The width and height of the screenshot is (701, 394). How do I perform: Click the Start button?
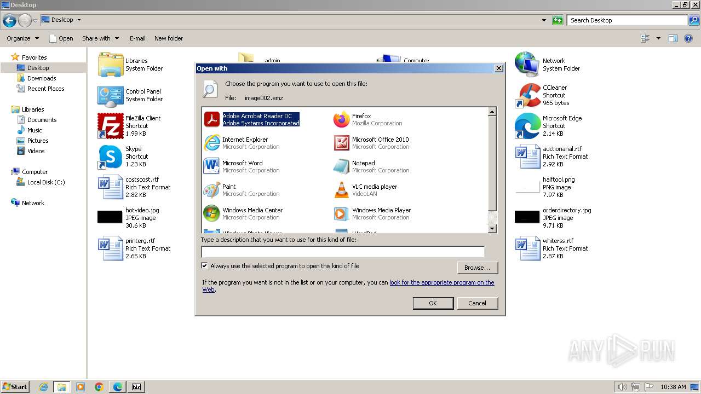15,387
